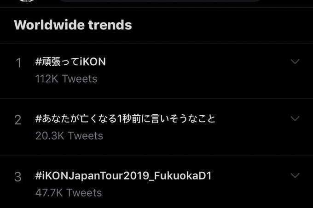
Task: Tap the profile avatar at top left
Action: tap(27, 1)
